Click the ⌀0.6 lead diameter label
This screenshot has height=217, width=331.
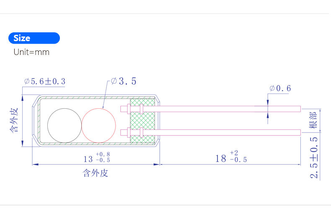click(x=280, y=89)
